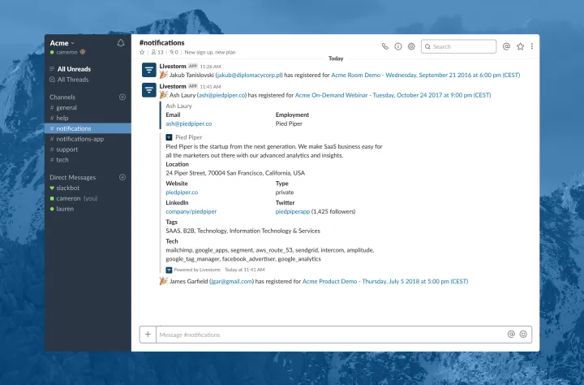Select the #general channel

(x=67, y=107)
